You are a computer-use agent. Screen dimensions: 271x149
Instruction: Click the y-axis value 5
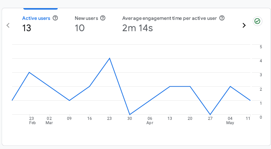coord(261,47)
